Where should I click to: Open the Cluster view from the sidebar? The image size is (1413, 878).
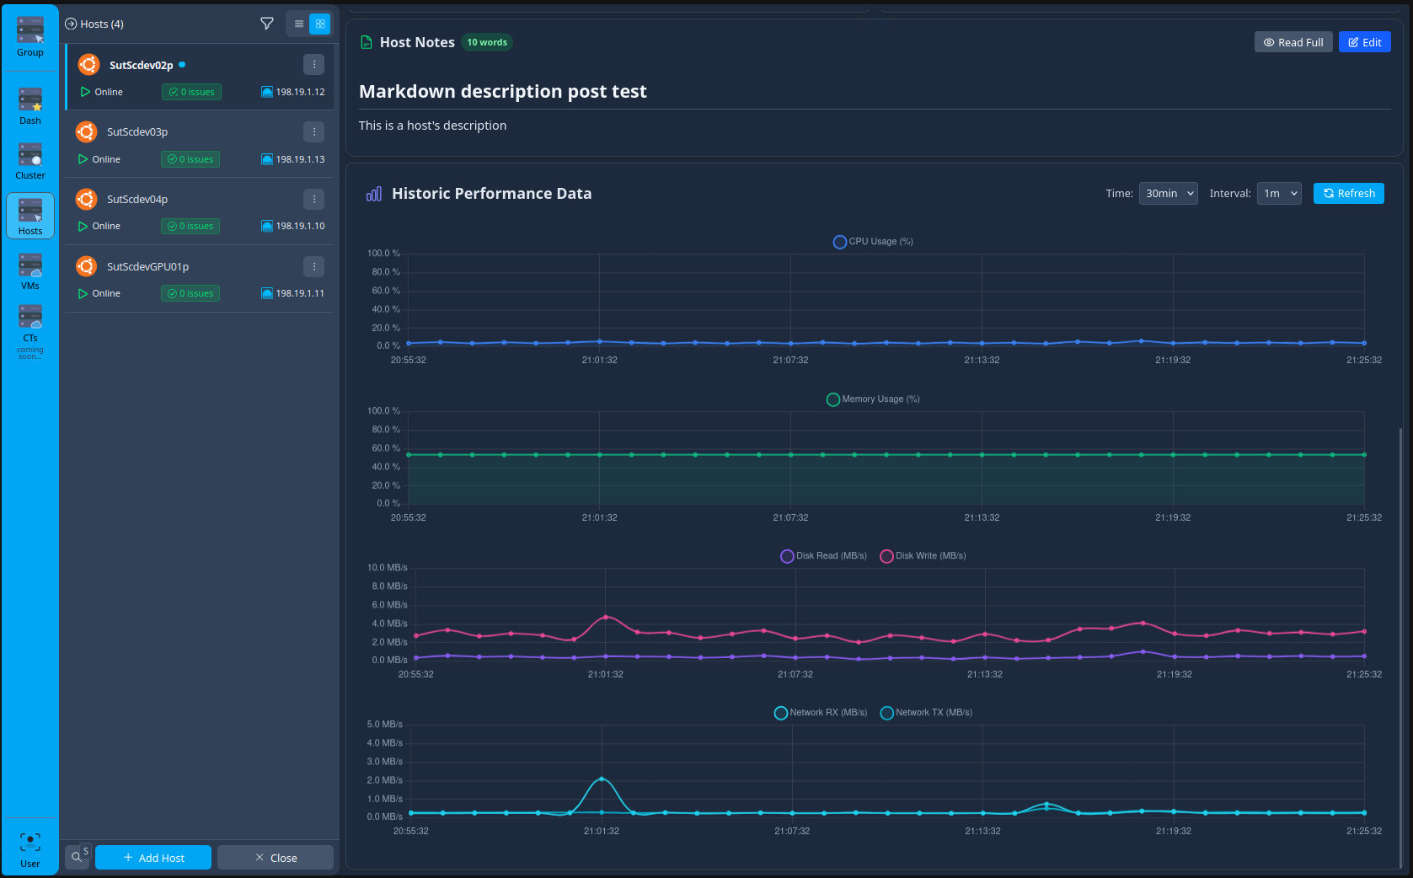[29, 159]
